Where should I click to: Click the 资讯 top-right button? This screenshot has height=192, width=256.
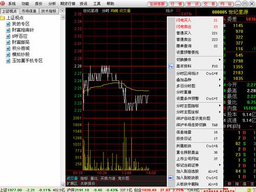point(193,4)
